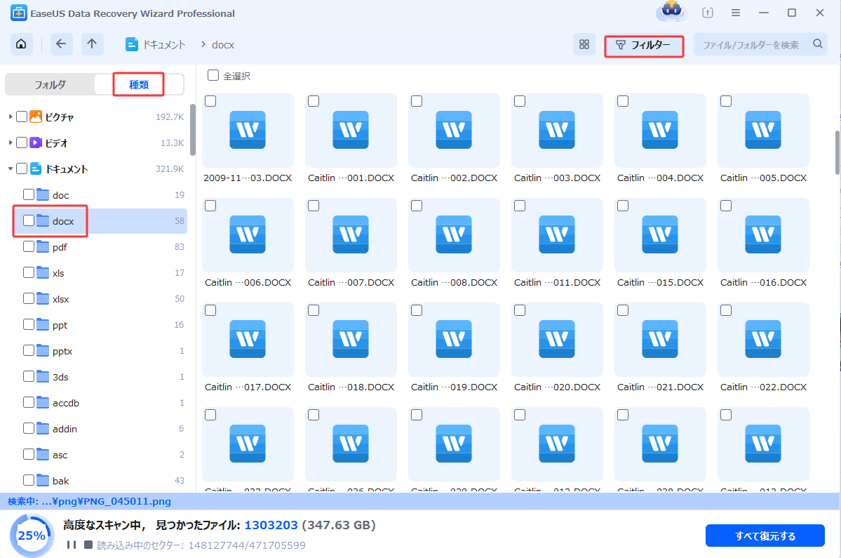
Task: Switch to grid view layout icon
Action: [584, 45]
